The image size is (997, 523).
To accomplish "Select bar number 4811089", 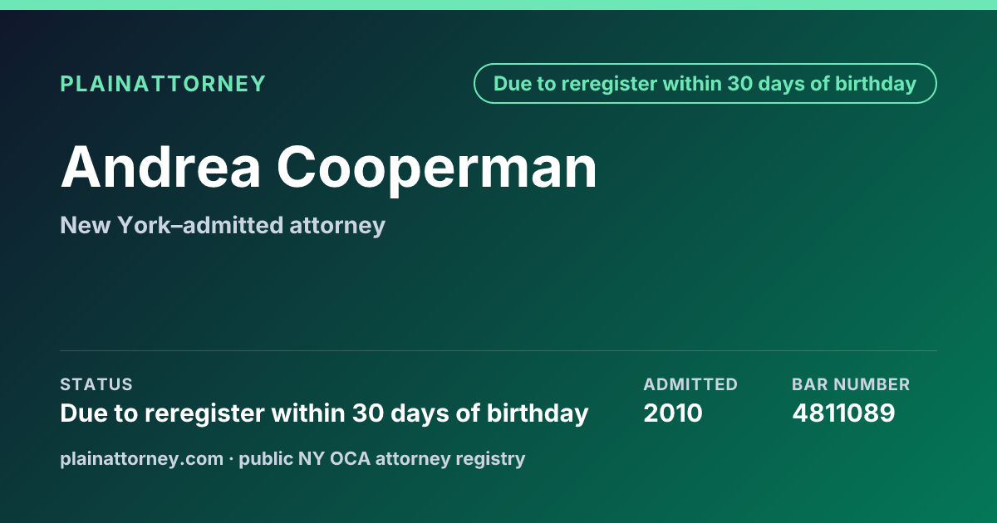I will tap(843, 413).
